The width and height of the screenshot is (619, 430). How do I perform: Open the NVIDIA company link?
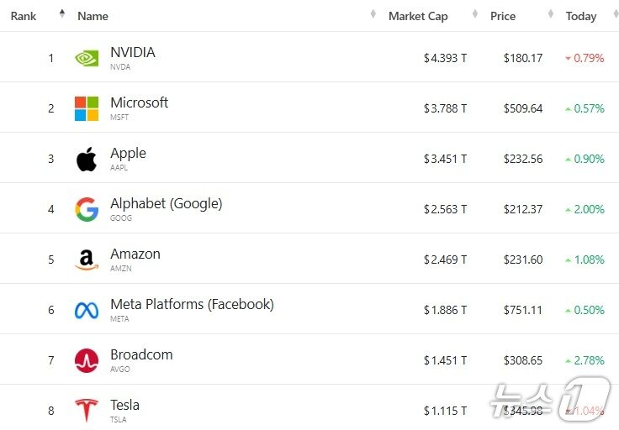pos(133,52)
